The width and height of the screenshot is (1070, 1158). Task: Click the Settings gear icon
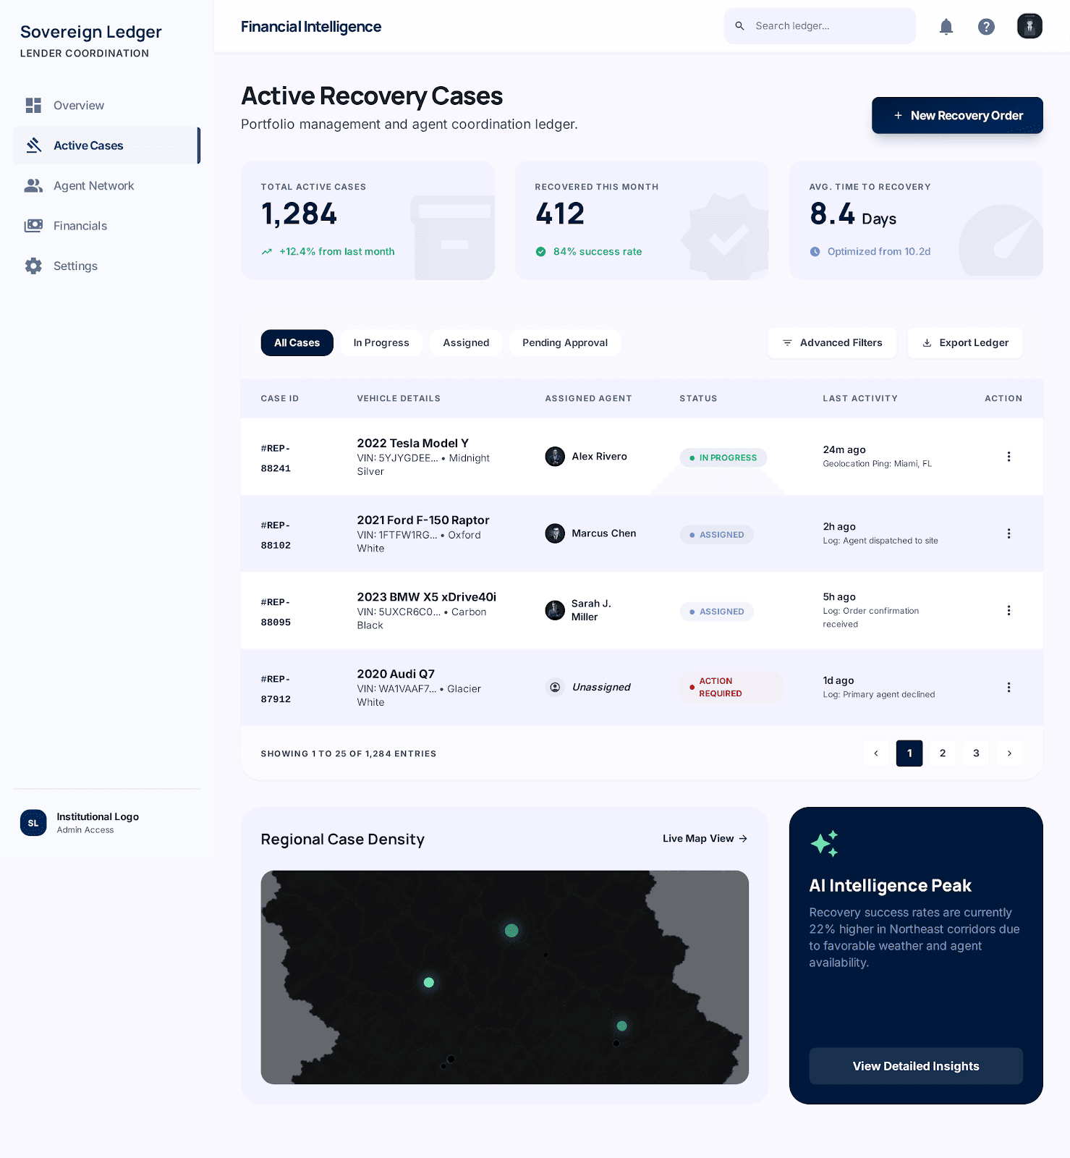33,266
